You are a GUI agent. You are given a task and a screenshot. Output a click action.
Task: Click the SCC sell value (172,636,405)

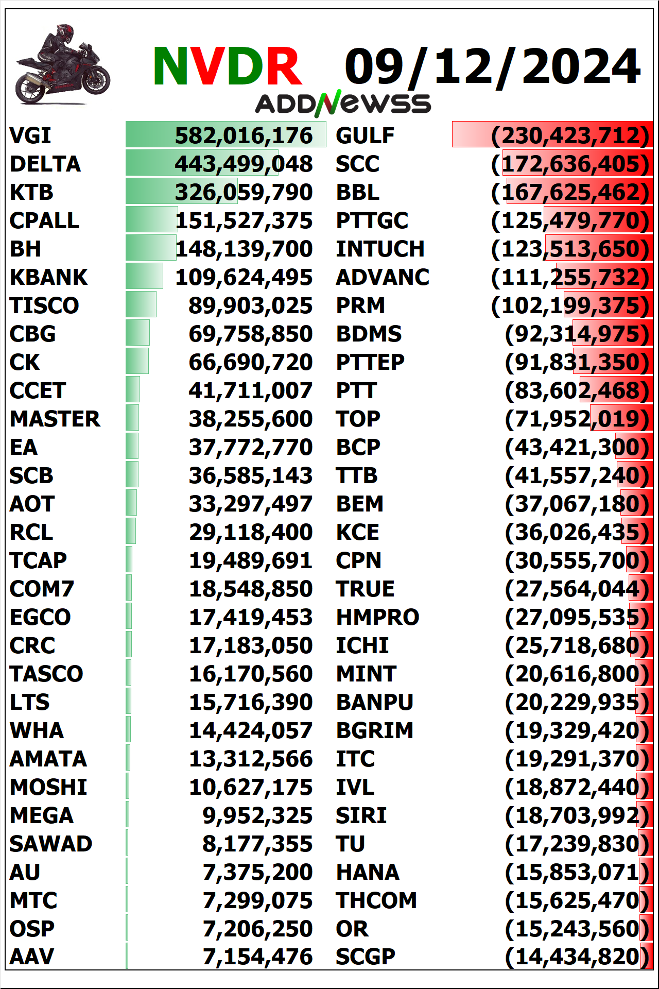[x=570, y=164]
